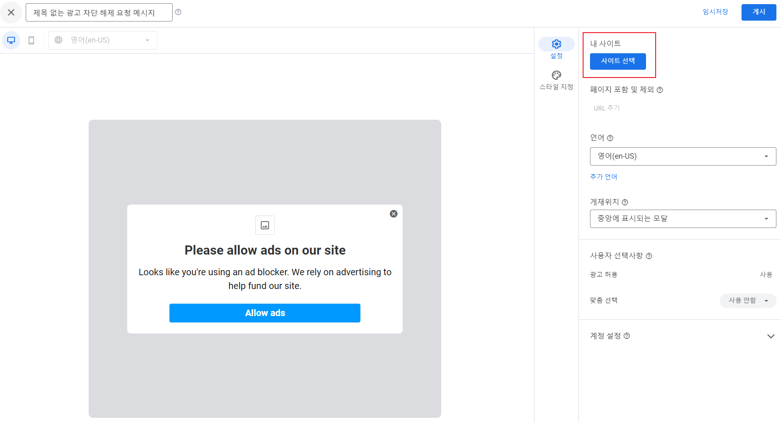Click help icon beside 게재위치
Viewport: 781px width, 422px height.
point(625,202)
